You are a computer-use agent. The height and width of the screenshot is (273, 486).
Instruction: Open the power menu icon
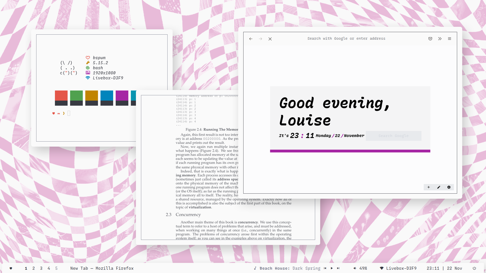click(x=474, y=268)
